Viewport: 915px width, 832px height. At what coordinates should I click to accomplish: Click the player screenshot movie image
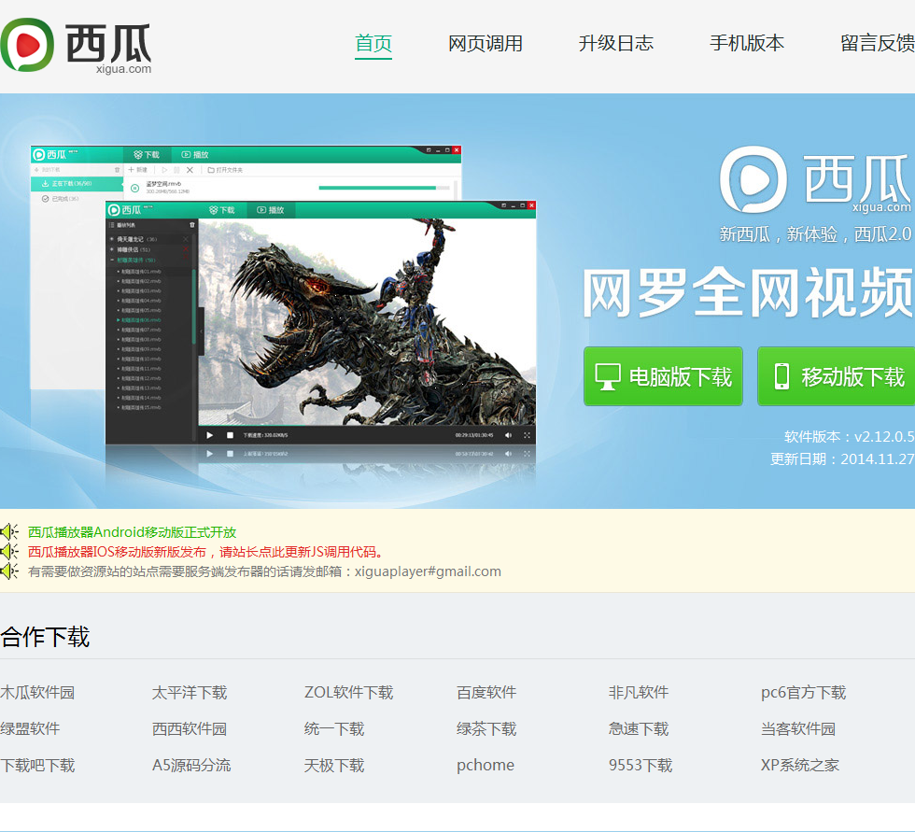pyautogui.click(x=367, y=322)
